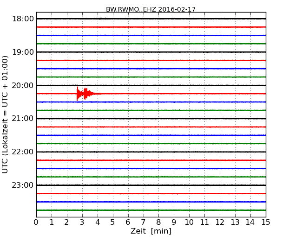This screenshot has width=302, height=241.
Task: Click x-axis tick label 15
Action: (x=266, y=222)
